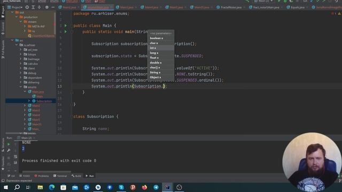
Task: Expand the Subscription class node
Action: pyautogui.click(x=29, y=101)
